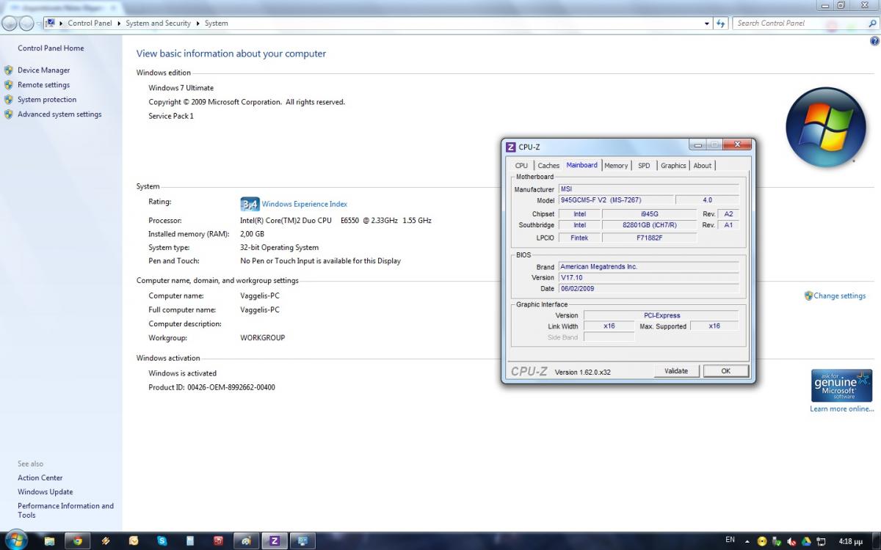Click the motherboard Manufacturer field MSI
This screenshot has width=881, height=550.
coord(648,189)
